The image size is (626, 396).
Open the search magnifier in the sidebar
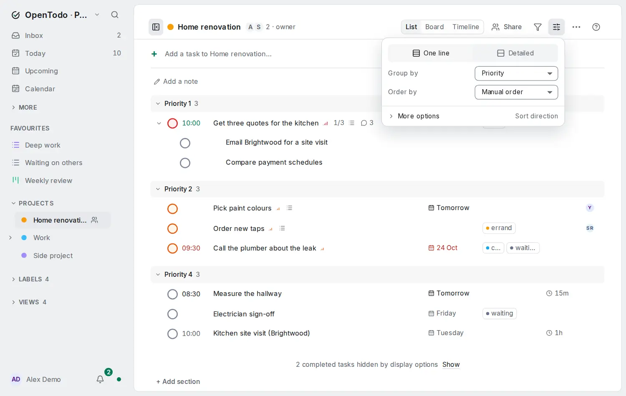115,15
